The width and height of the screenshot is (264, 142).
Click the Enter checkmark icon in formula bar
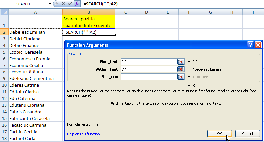click(x=70, y=4)
